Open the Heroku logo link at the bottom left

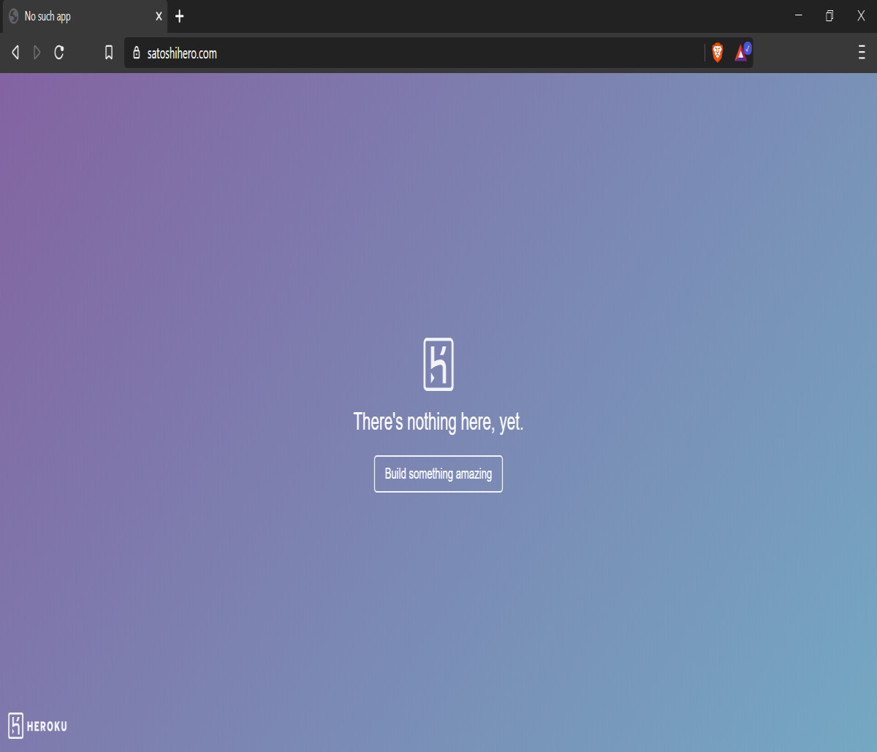pyautogui.click(x=37, y=725)
